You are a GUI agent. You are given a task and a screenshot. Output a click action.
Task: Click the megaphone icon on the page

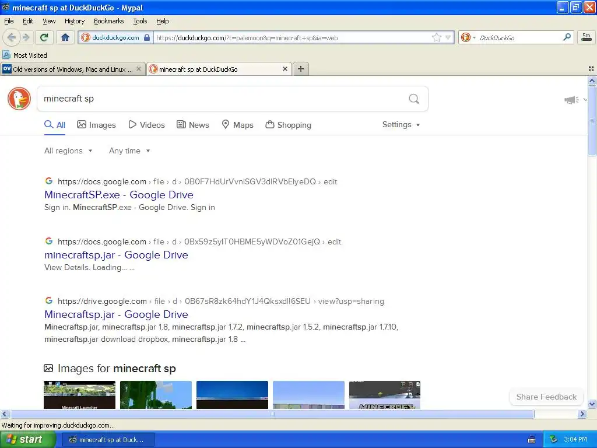571,100
